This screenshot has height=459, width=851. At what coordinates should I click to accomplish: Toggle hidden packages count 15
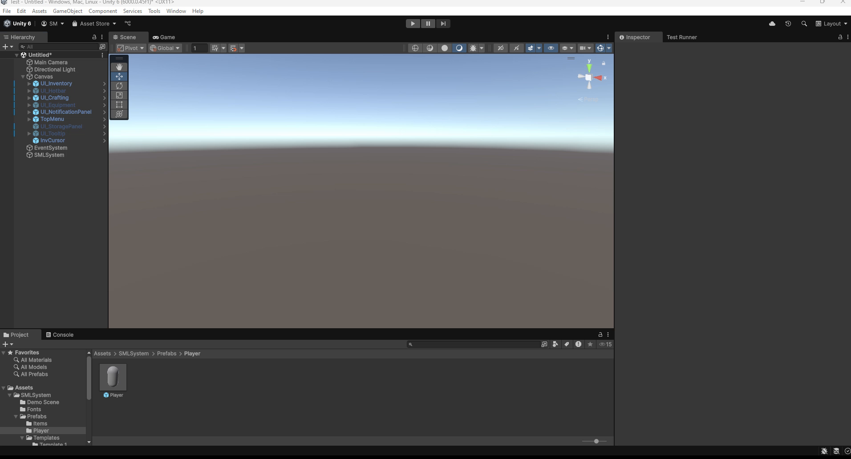[x=605, y=344]
